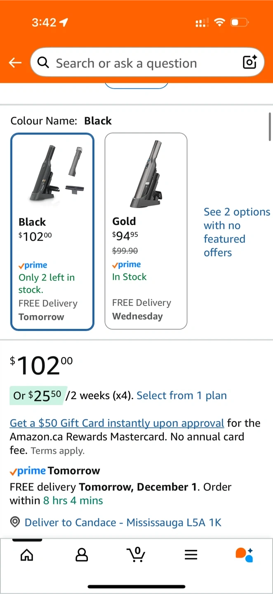Screen dimensions: 273x594
Task: Open the shopping cart icon
Action: (136, 555)
